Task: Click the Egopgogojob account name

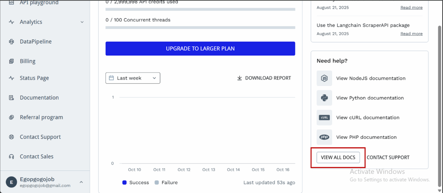Action: [x=37, y=180]
